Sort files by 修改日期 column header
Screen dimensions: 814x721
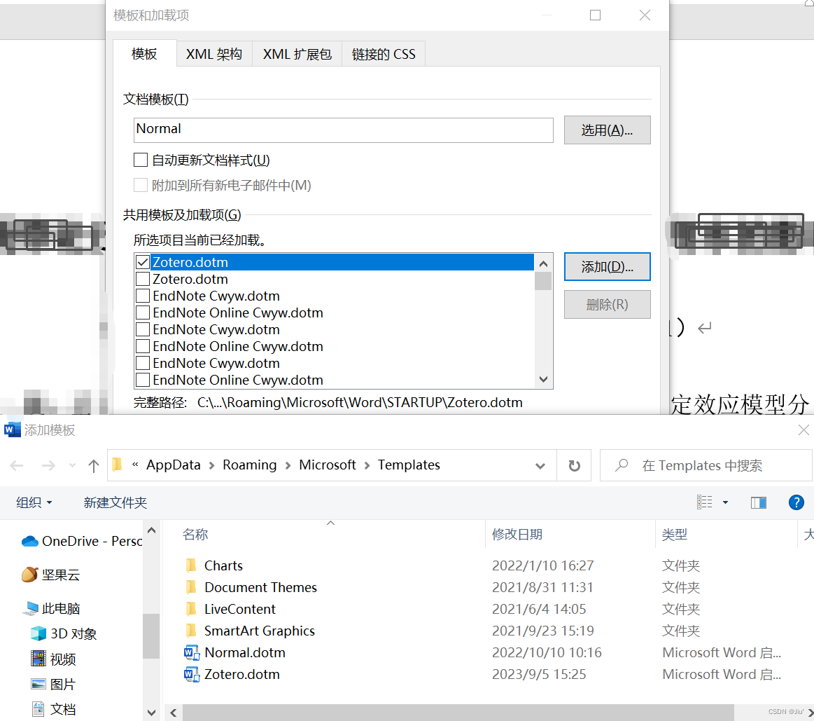click(517, 534)
